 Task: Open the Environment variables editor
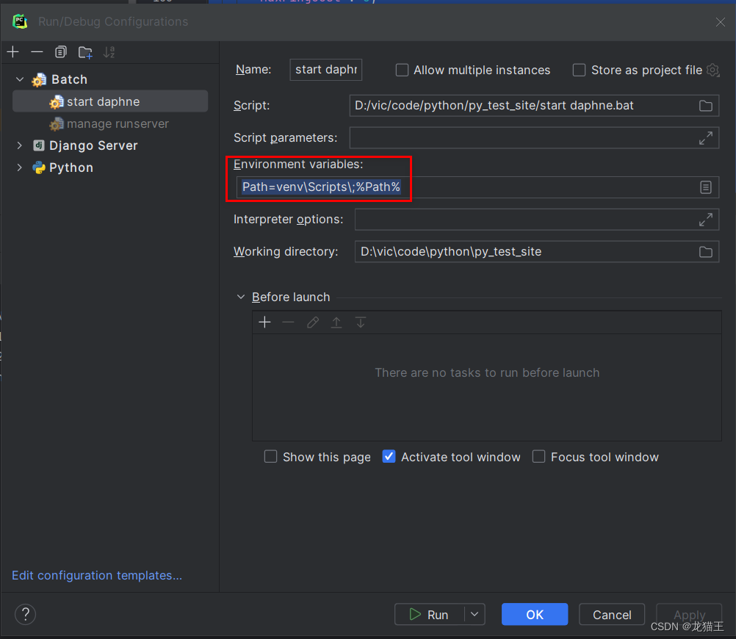pos(705,187)
